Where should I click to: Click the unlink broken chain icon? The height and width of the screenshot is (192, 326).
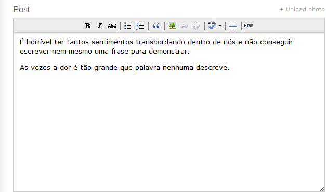[x=195, y=26]
